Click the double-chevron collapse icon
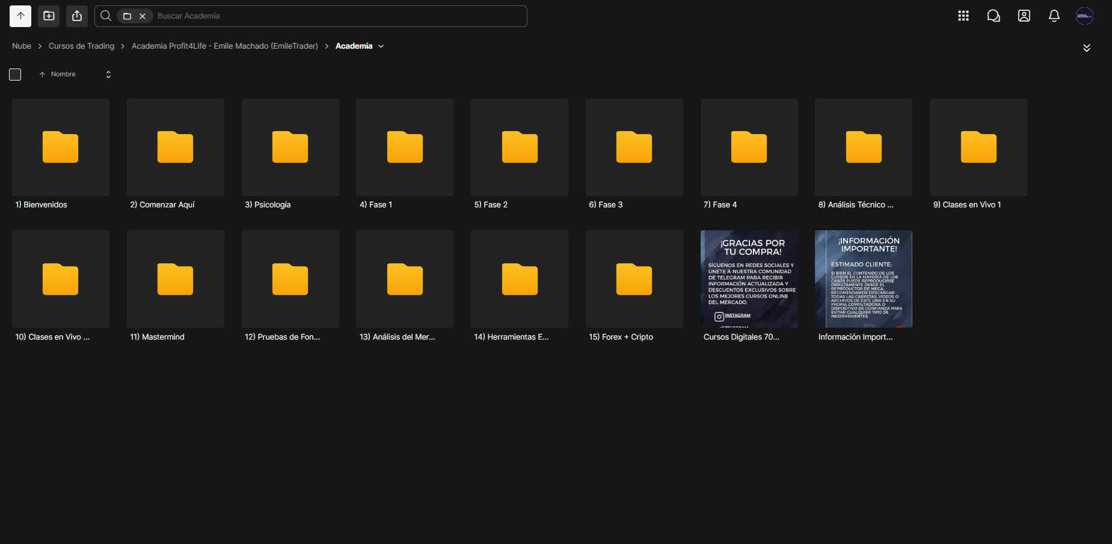Image resolution: width=1112 pixels, height=544 pixels. (1086, 48)
